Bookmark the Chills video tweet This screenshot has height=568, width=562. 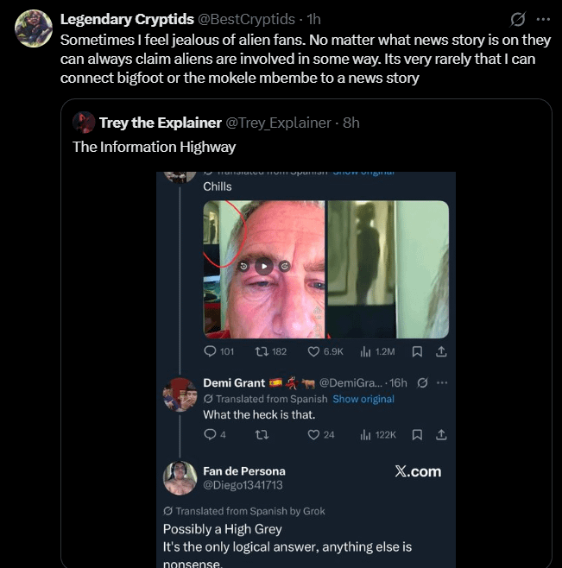[416, 351]
